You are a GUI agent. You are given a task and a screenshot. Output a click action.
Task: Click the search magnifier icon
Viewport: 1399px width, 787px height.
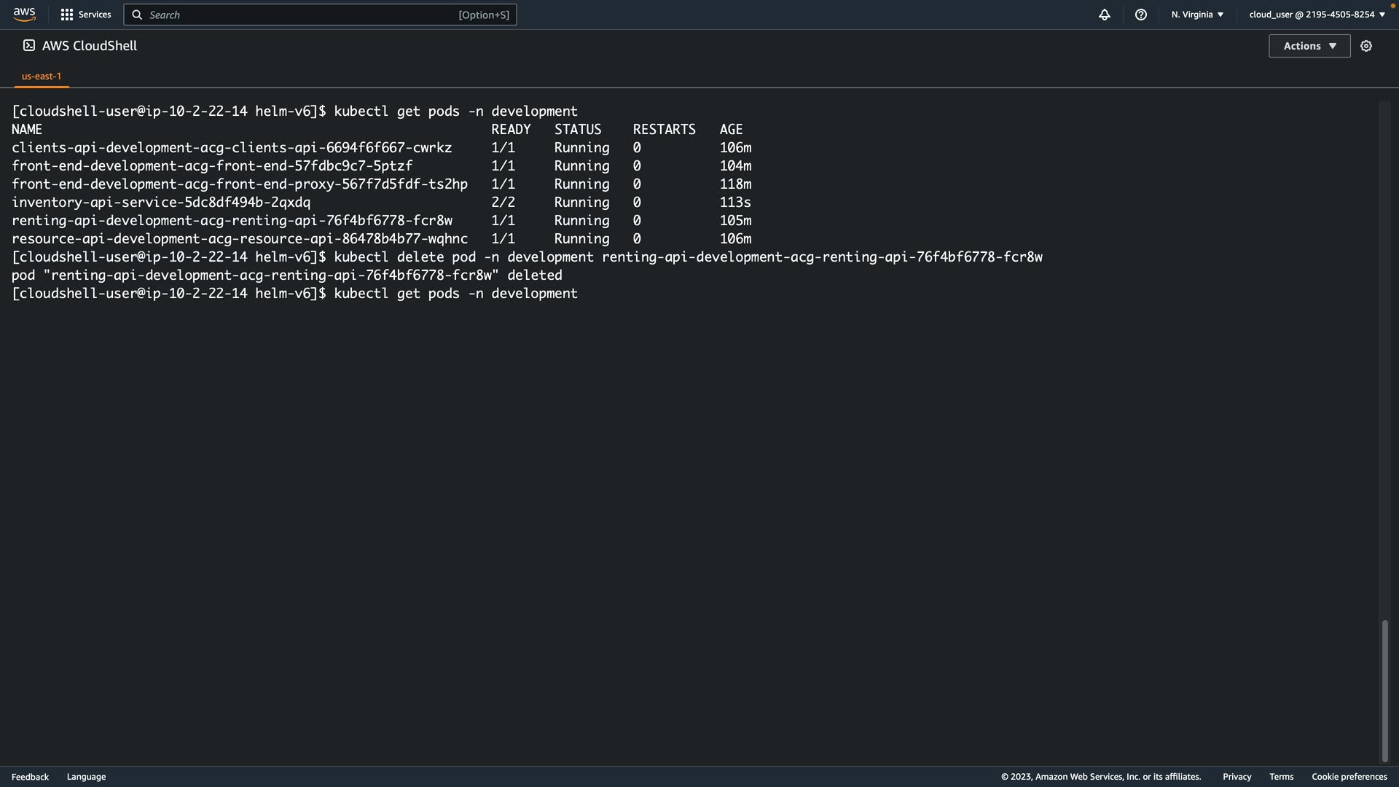(137, 15)
